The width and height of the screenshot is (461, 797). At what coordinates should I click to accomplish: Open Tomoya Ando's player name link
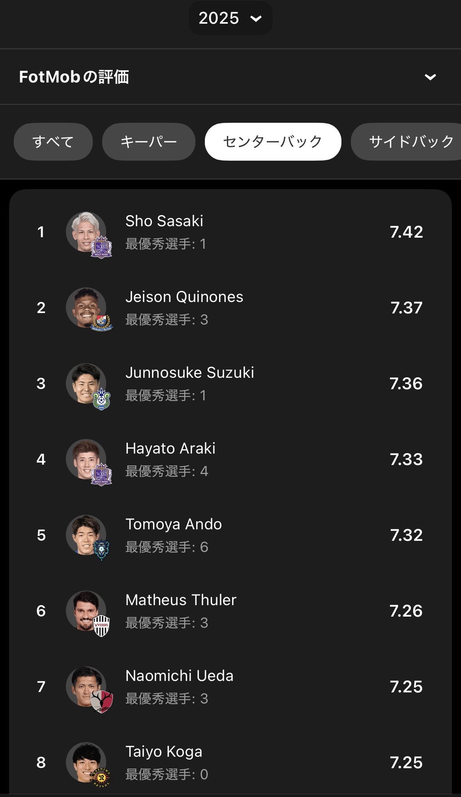tap(174, 524)
